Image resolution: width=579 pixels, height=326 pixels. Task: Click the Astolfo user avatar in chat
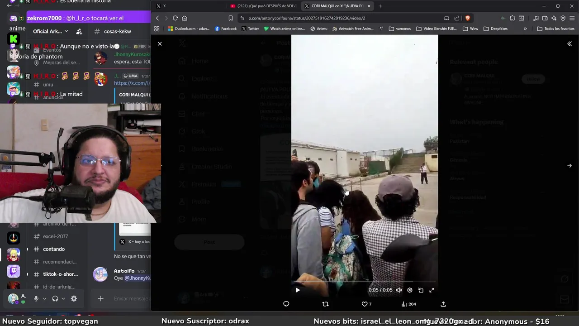click(100, 274)
